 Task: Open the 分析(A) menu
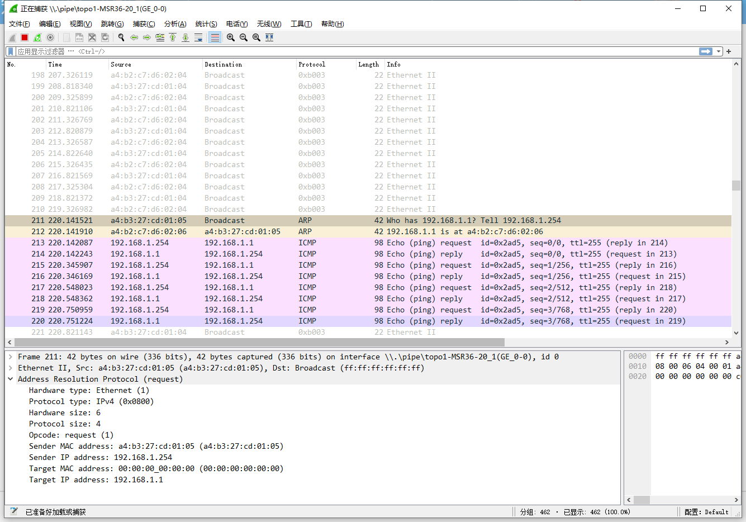175,24
